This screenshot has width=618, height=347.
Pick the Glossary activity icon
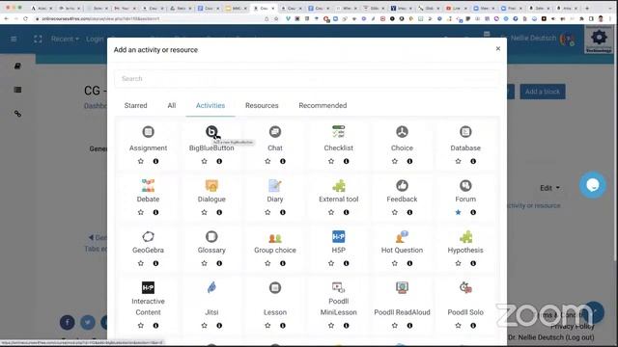[211, 236]
